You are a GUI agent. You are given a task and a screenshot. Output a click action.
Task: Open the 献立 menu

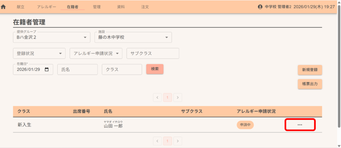coord(21,7)
